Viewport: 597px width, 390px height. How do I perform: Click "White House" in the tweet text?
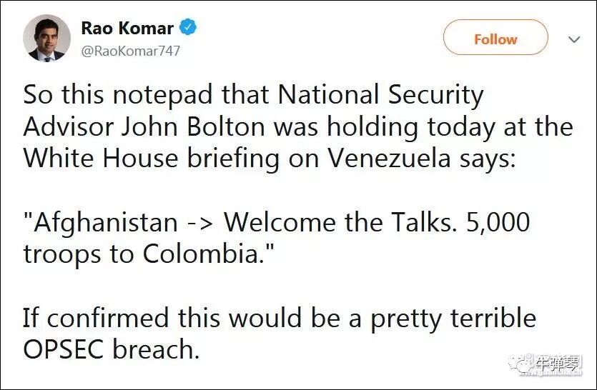click(x=101, y=158)
